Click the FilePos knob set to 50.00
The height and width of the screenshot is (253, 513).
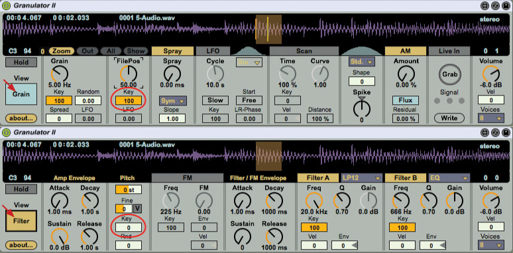(129, 74)
